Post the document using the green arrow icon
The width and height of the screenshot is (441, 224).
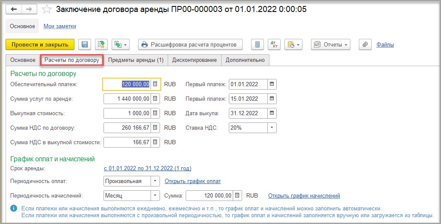(101, 44)
